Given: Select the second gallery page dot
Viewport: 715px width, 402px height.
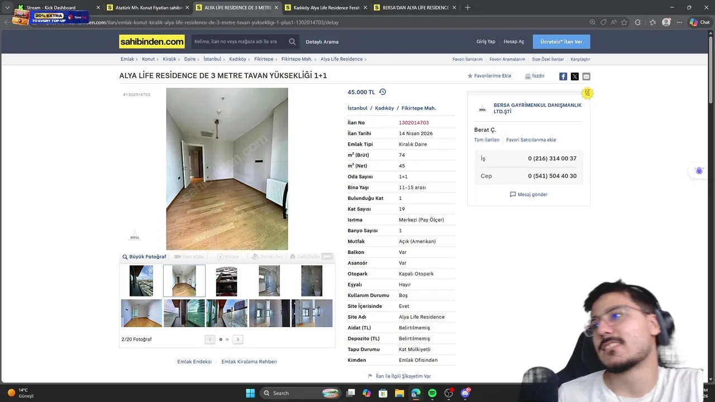Looking at the screenshot, I should point(227,339).
